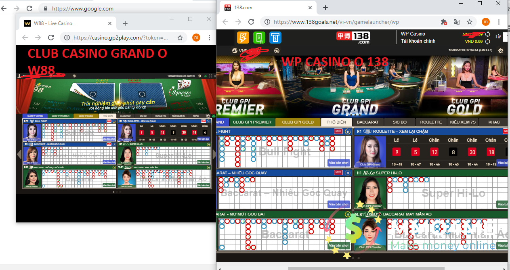Screen dimensions: 510x270
Task: Open the translate icon in 138 address bar
Action: (457, 22)
